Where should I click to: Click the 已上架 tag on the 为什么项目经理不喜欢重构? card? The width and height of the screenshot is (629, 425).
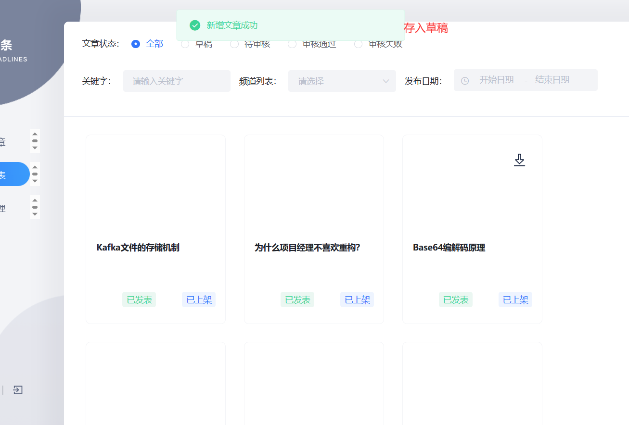point(357,300)
